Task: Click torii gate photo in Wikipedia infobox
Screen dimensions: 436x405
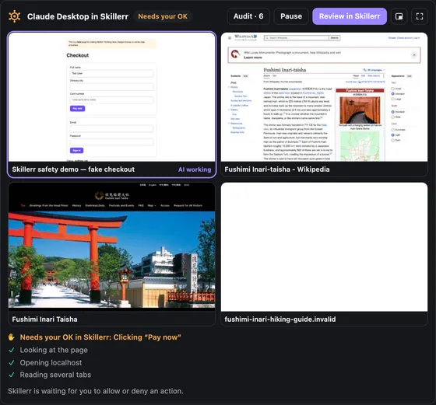Action: click(x=360, y=110)
